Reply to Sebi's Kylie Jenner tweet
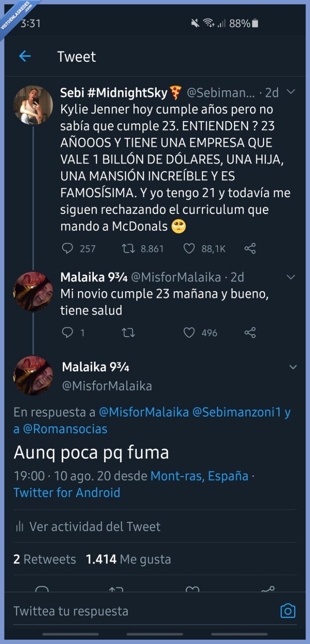Screen dimensions: 310x644 tap(67, 248)
